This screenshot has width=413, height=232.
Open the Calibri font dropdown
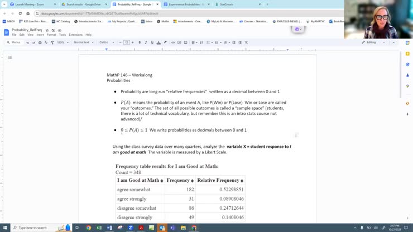click(107, 42)
